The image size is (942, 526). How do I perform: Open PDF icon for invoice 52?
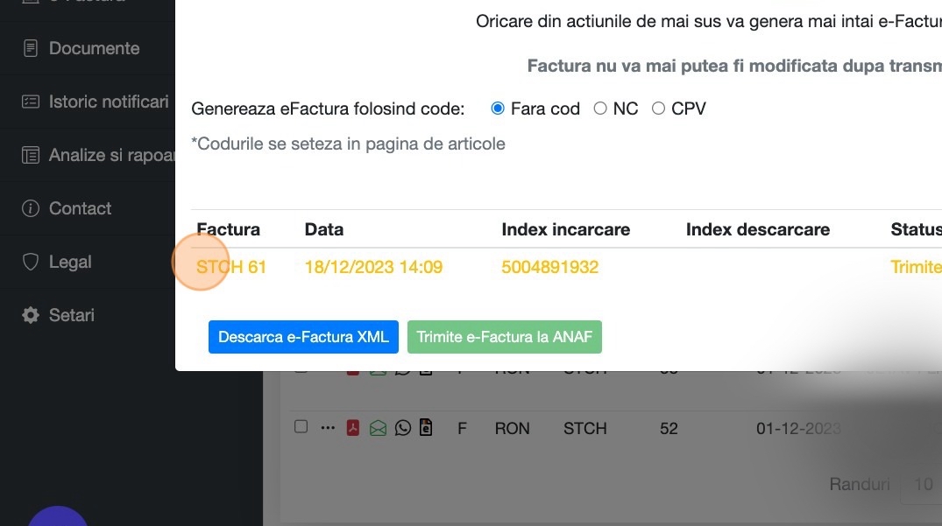(x=353, y=428)
